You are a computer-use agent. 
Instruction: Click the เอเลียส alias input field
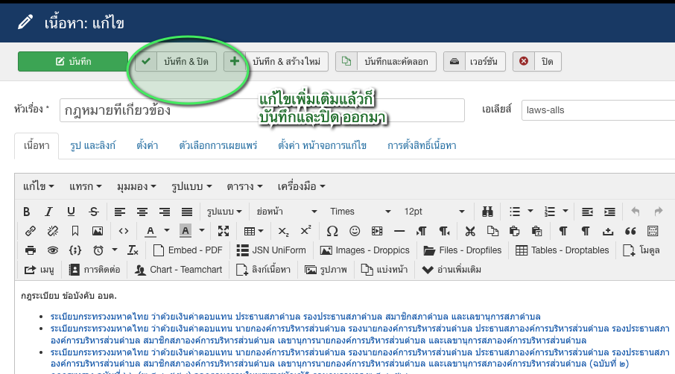coord(598,110)
